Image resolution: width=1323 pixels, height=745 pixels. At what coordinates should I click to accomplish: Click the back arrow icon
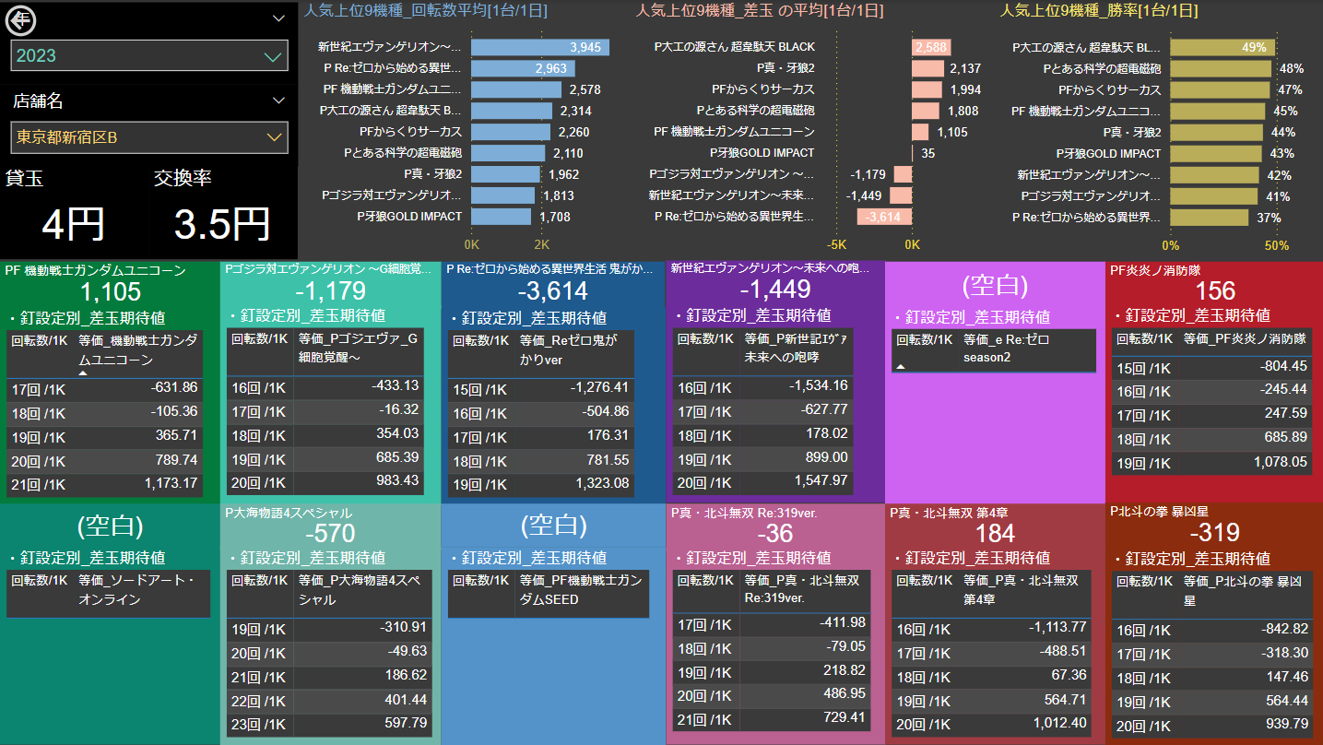20,18
